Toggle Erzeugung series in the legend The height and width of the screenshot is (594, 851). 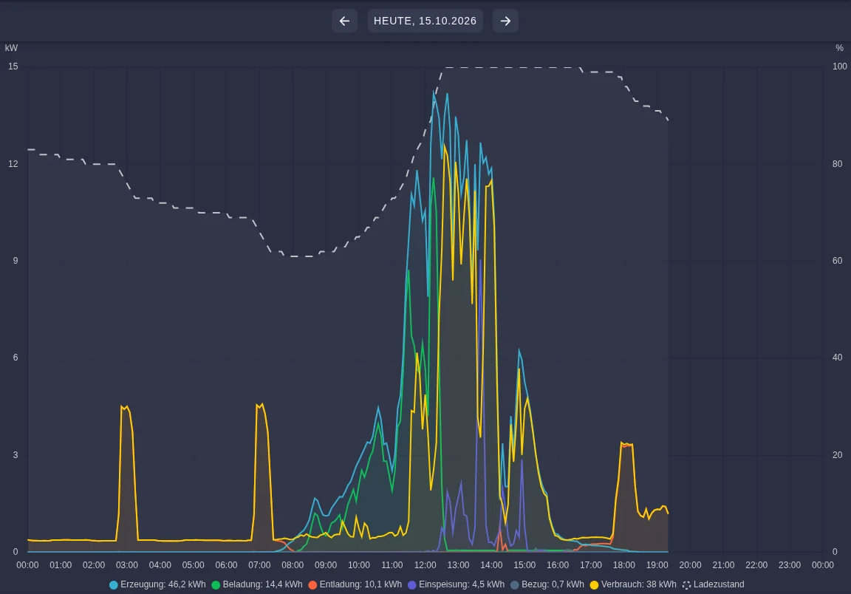(157, 585)
